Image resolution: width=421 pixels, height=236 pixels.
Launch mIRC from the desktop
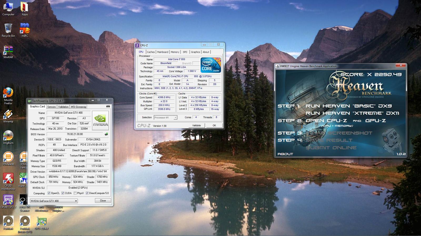[25, 30]
